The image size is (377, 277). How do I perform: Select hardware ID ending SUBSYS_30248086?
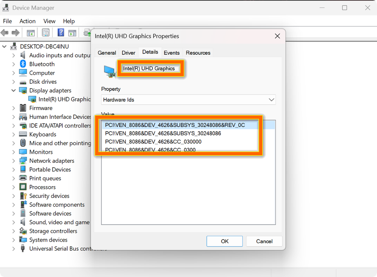coord(163,133)
